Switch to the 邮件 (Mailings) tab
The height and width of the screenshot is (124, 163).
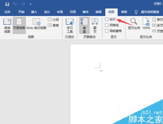point(86,12)
